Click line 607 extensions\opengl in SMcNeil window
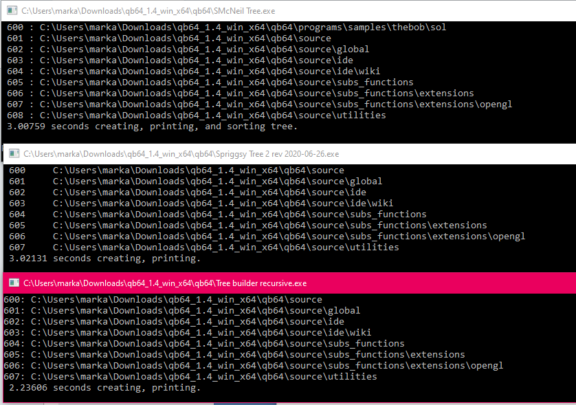 click(x=259, y=105)
